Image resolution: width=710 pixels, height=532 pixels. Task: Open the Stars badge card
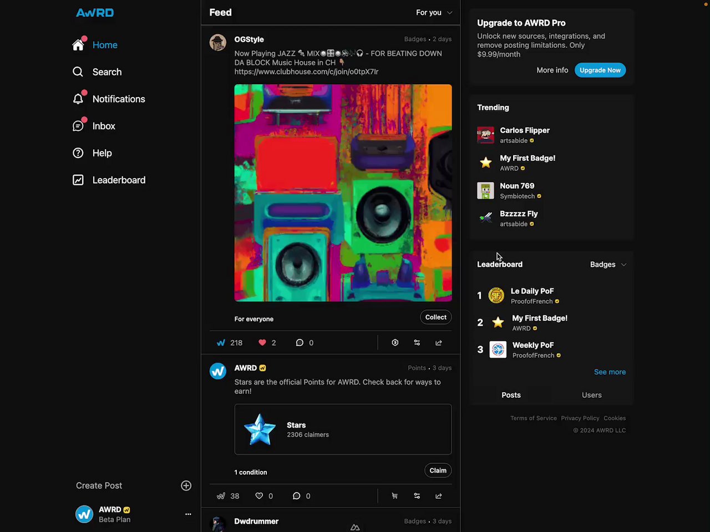(343, 429)
